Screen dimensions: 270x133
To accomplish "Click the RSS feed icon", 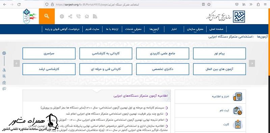I will coord(95,16).
